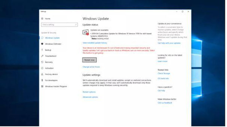Click the Find my device icon
The width and height of the screenshot is (227, 127).
[42, 74]
